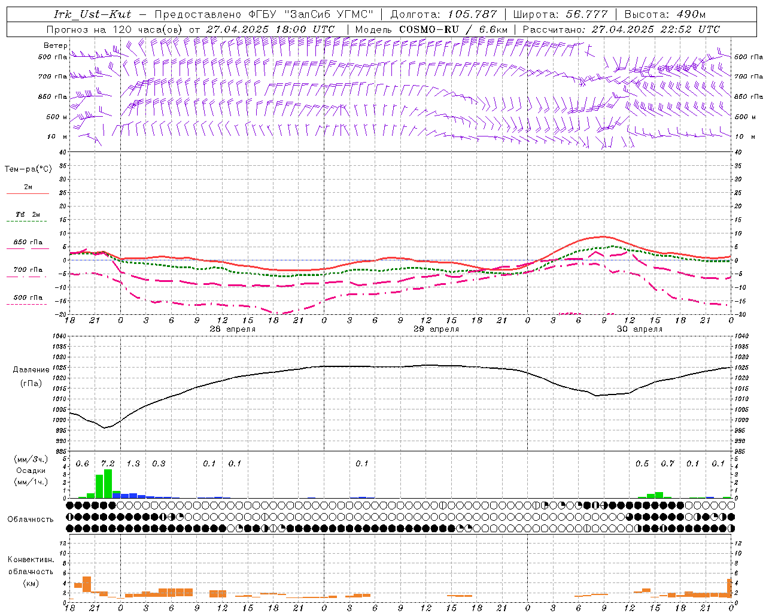Image resolution: width=766 pixels, height=613 pixels.
Task: Click the 0.3 precipitation total value
Action: pos(159,464)
